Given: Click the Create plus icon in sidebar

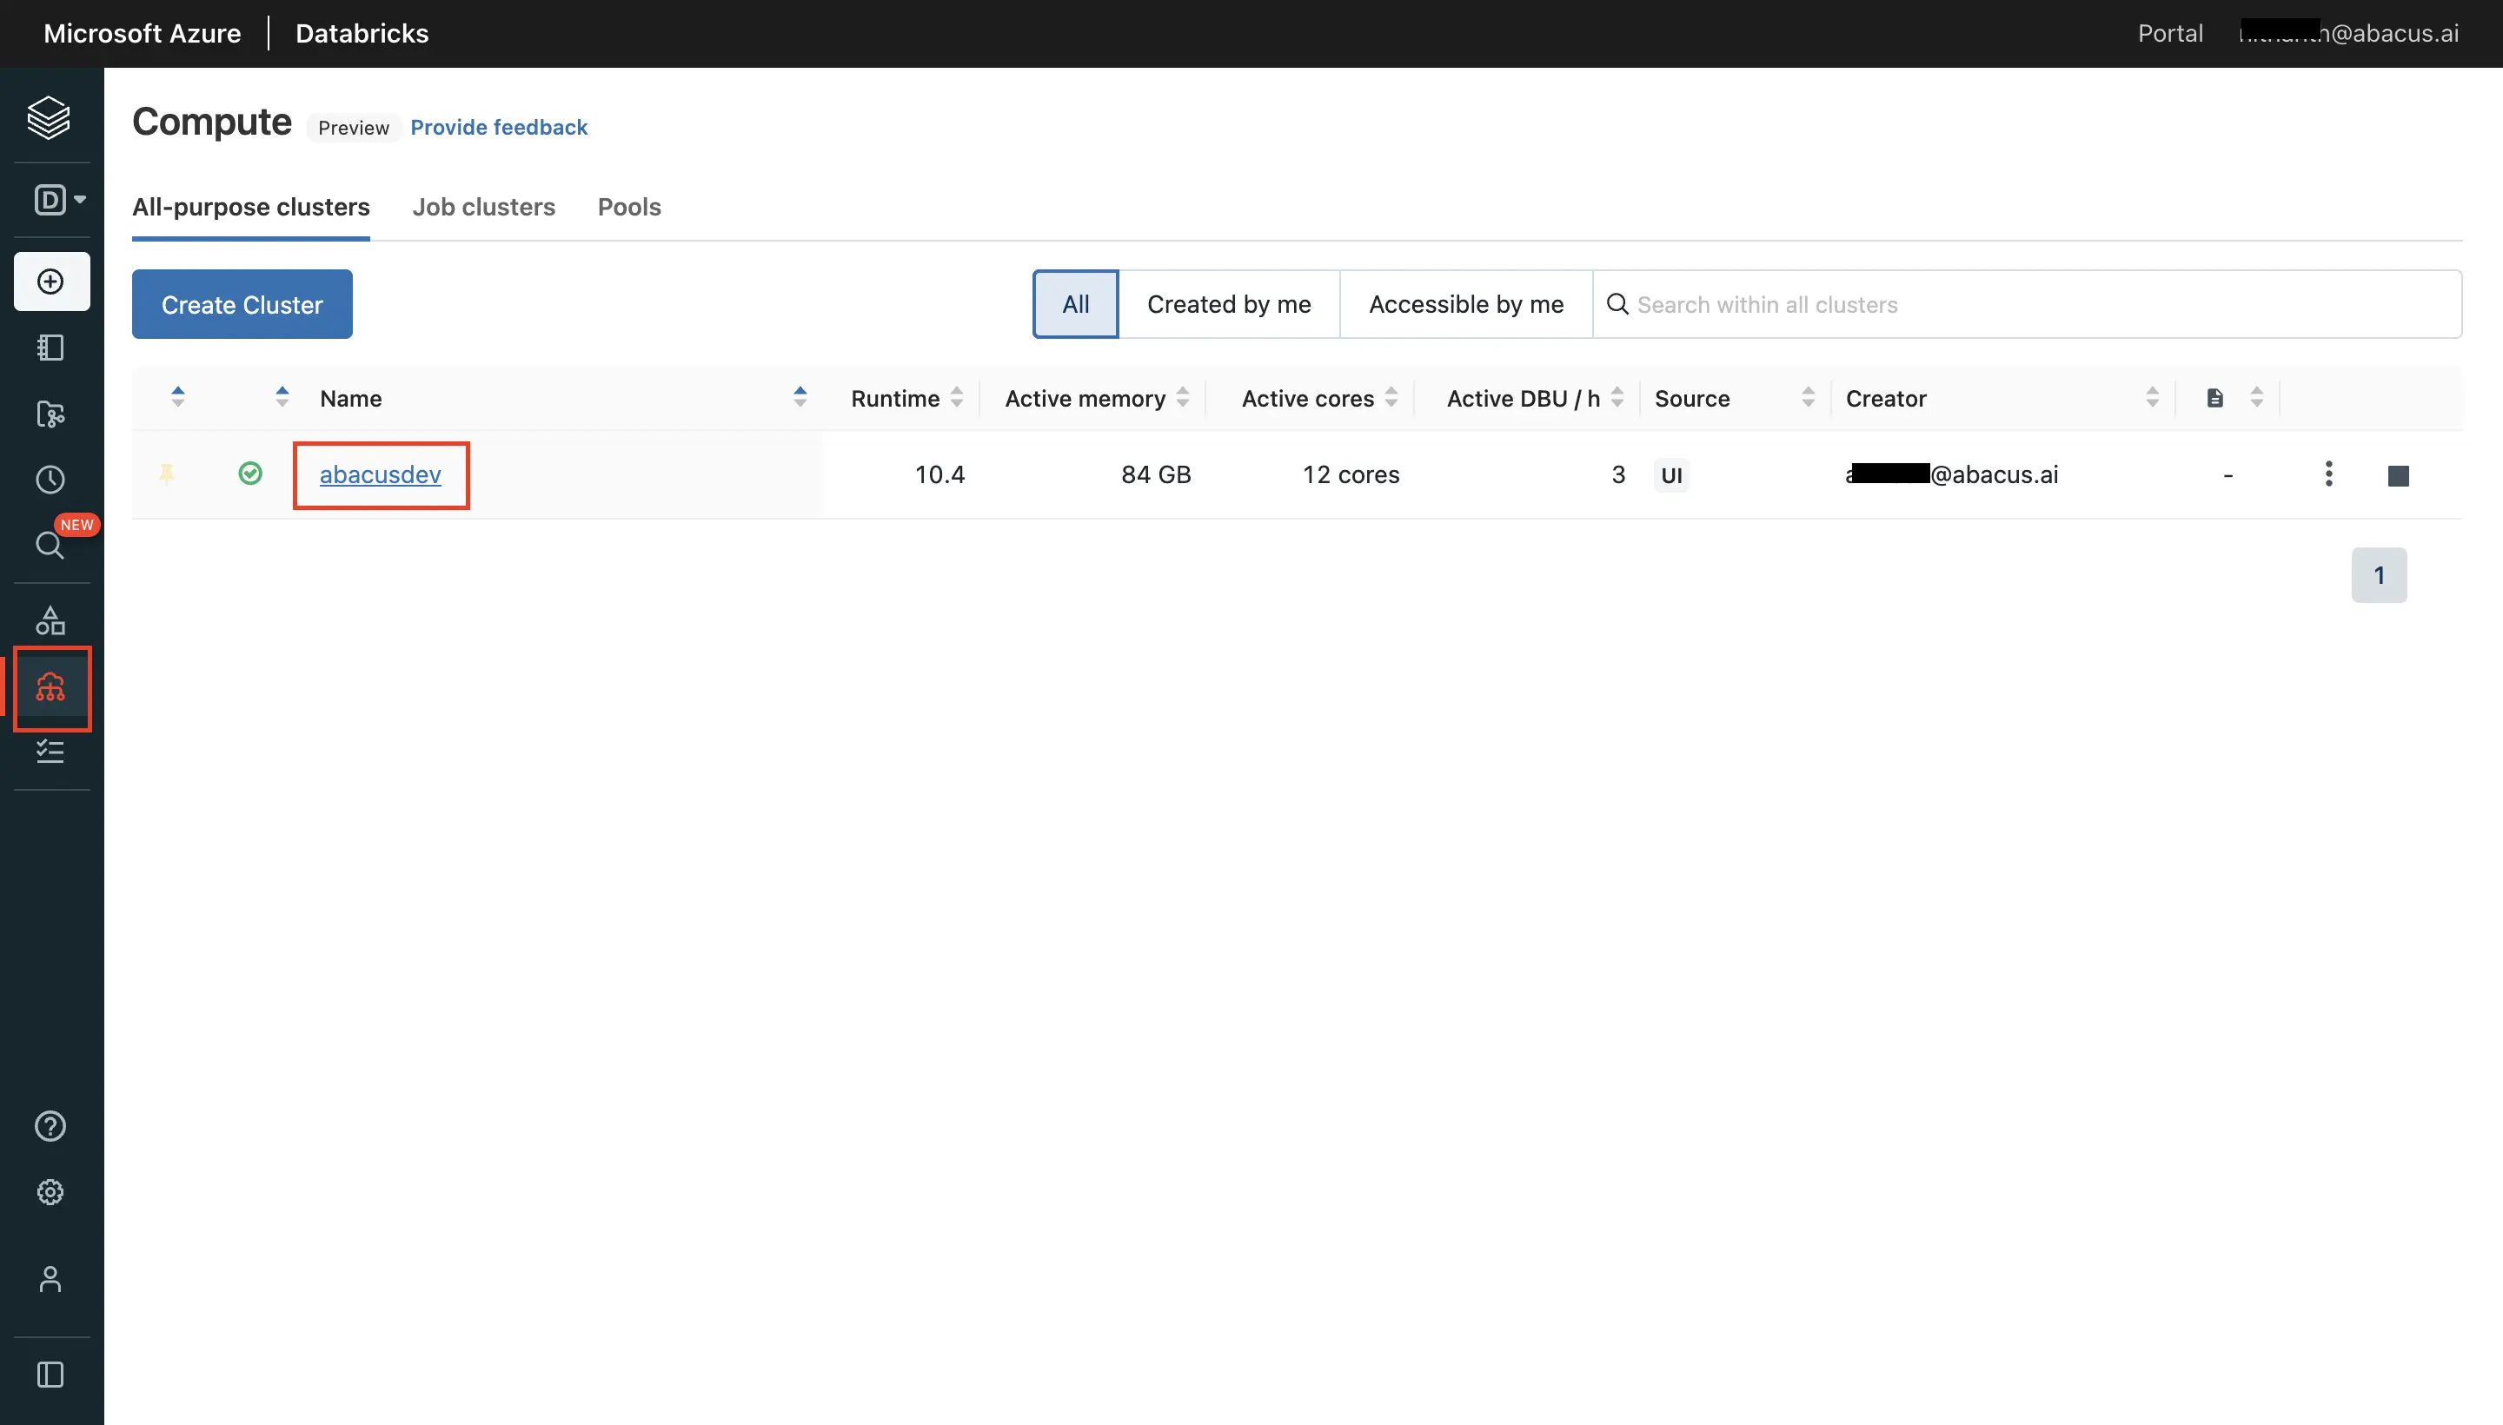Looking at the screenshot, I should pyautogui.click(x=51, y=281).
